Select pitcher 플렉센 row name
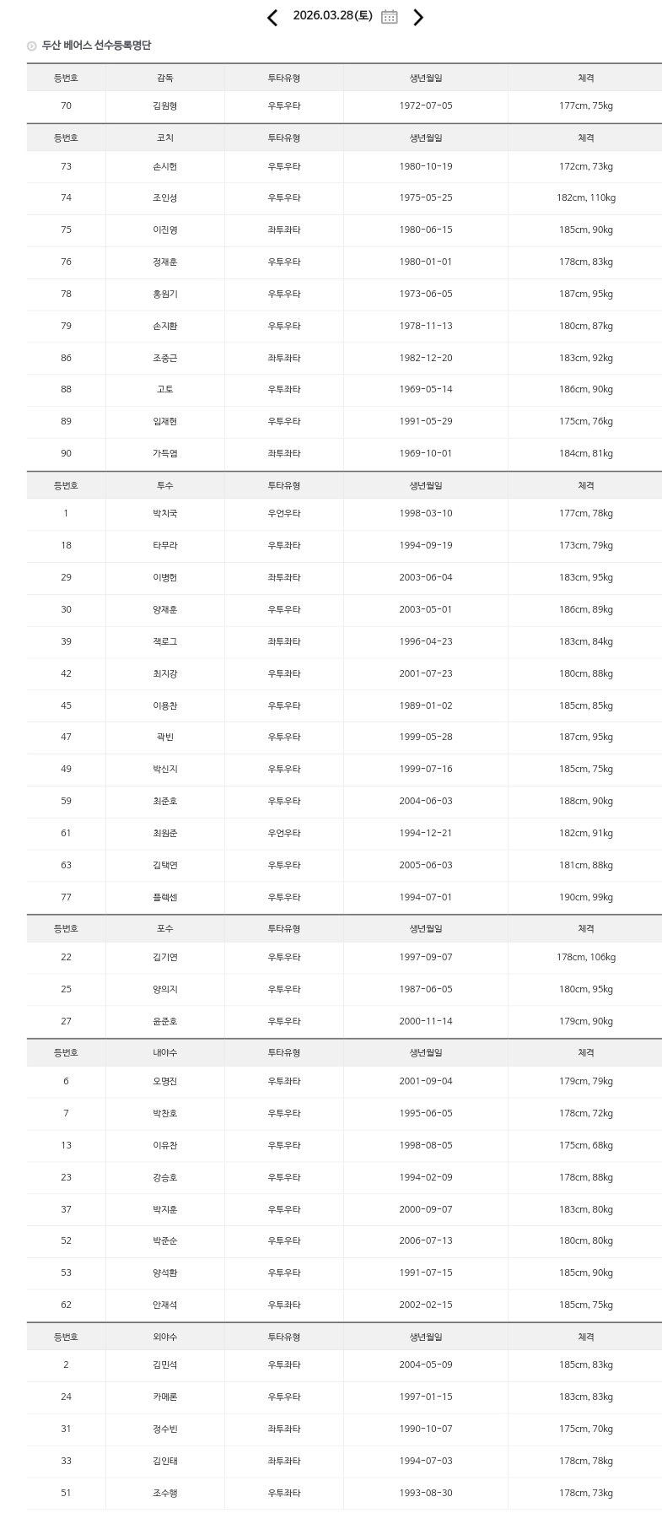This screenshot has width=662, height=1524. pos(165,898)
